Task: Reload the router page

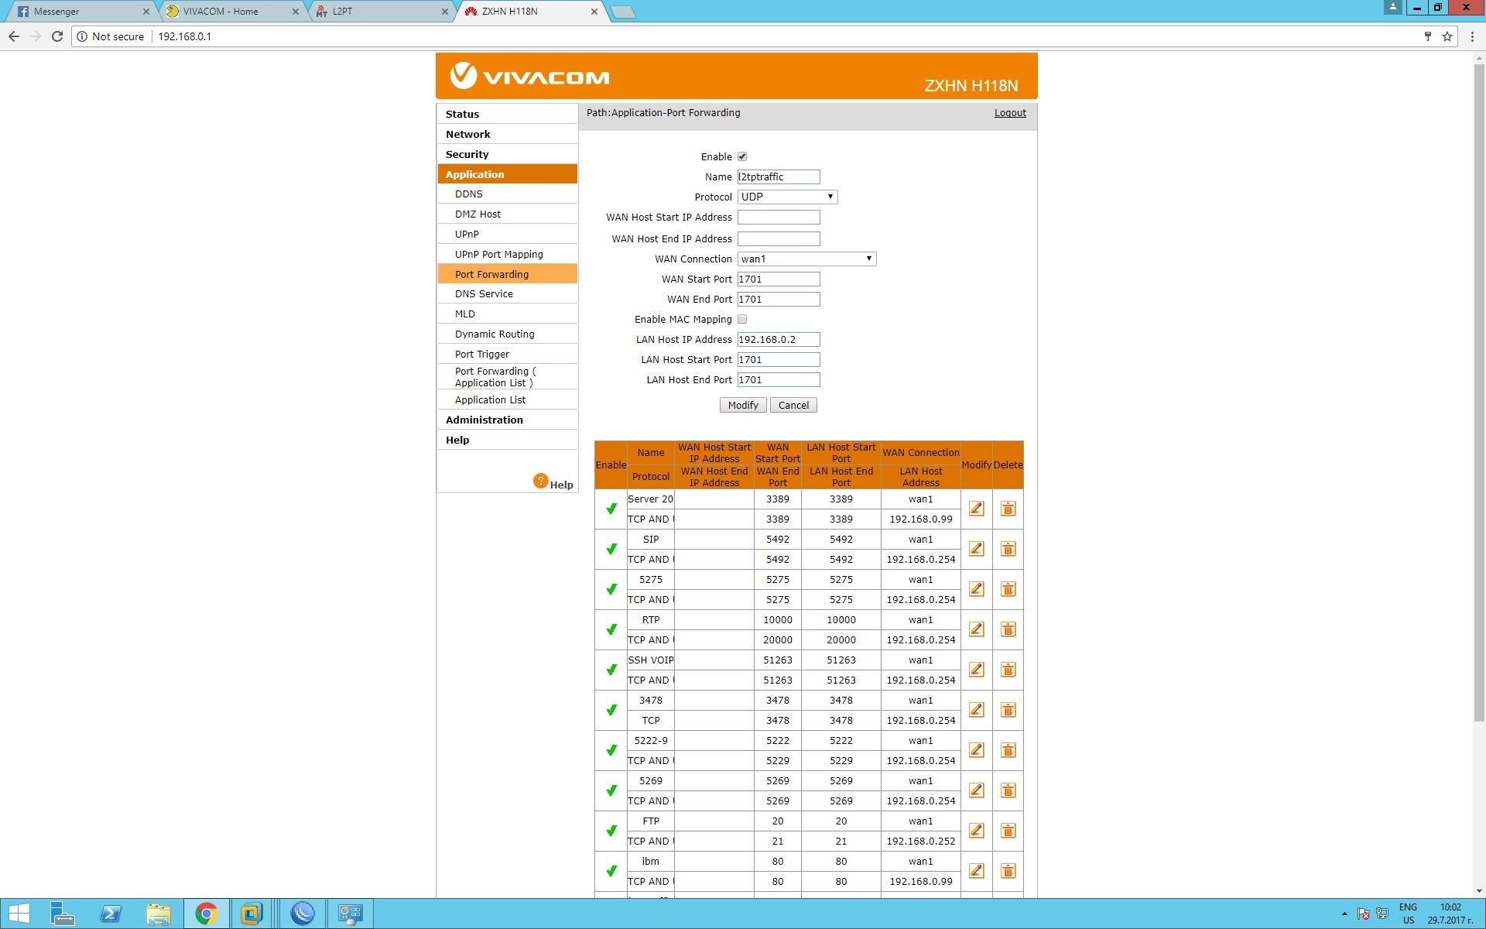Action: (57, 36)
